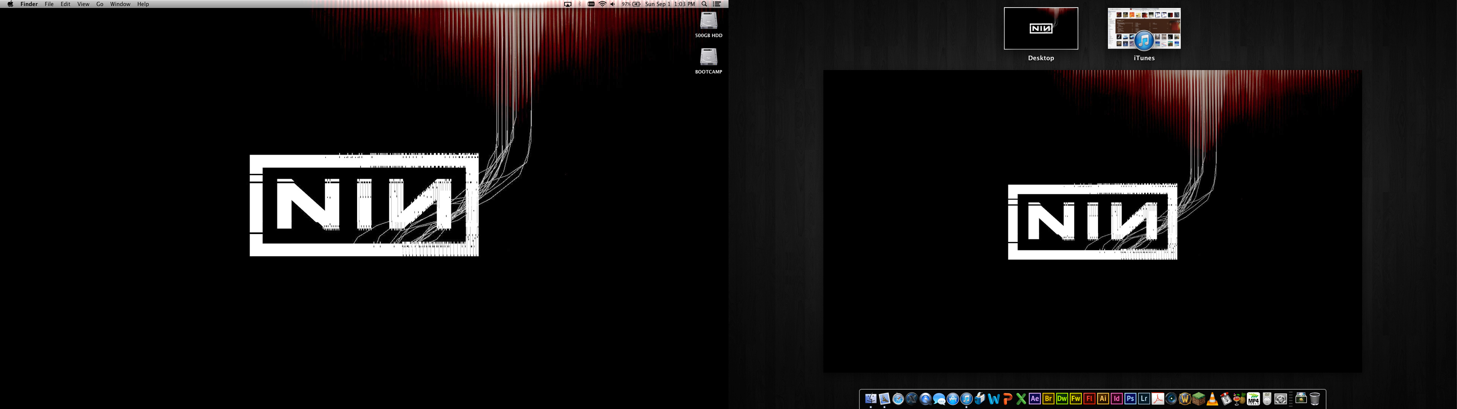1457x409 pixels.
Task: Open the Bluetooth status menu
Action: [x=580, y=4]
